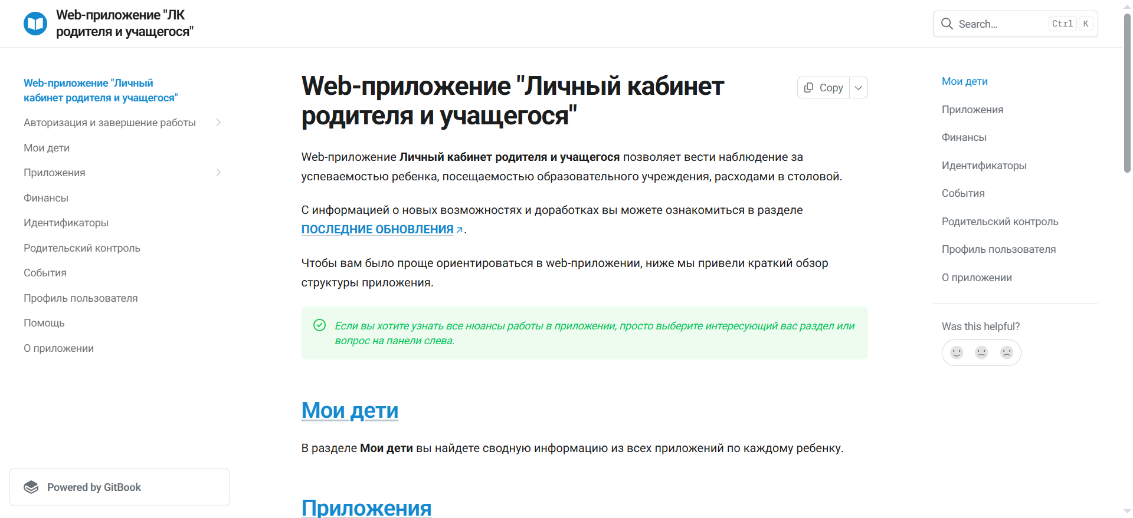
Task: Expand the Приложения sidebar chevron
Action: point(218,173)
